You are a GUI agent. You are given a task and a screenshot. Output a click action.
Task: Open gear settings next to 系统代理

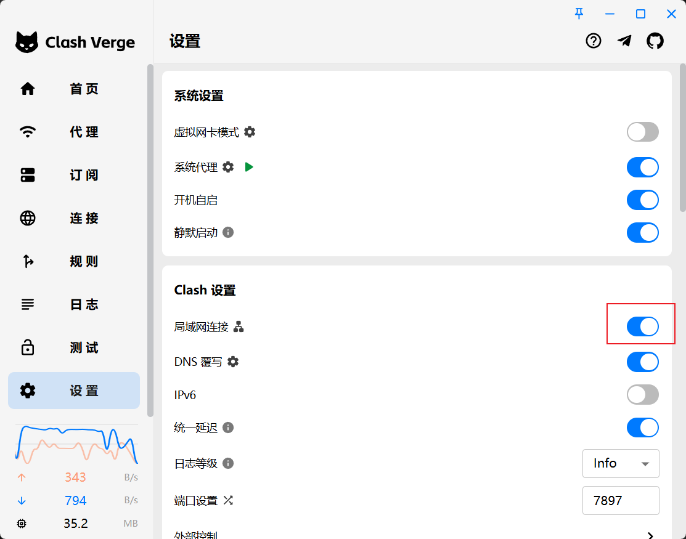tap(228, 167)
